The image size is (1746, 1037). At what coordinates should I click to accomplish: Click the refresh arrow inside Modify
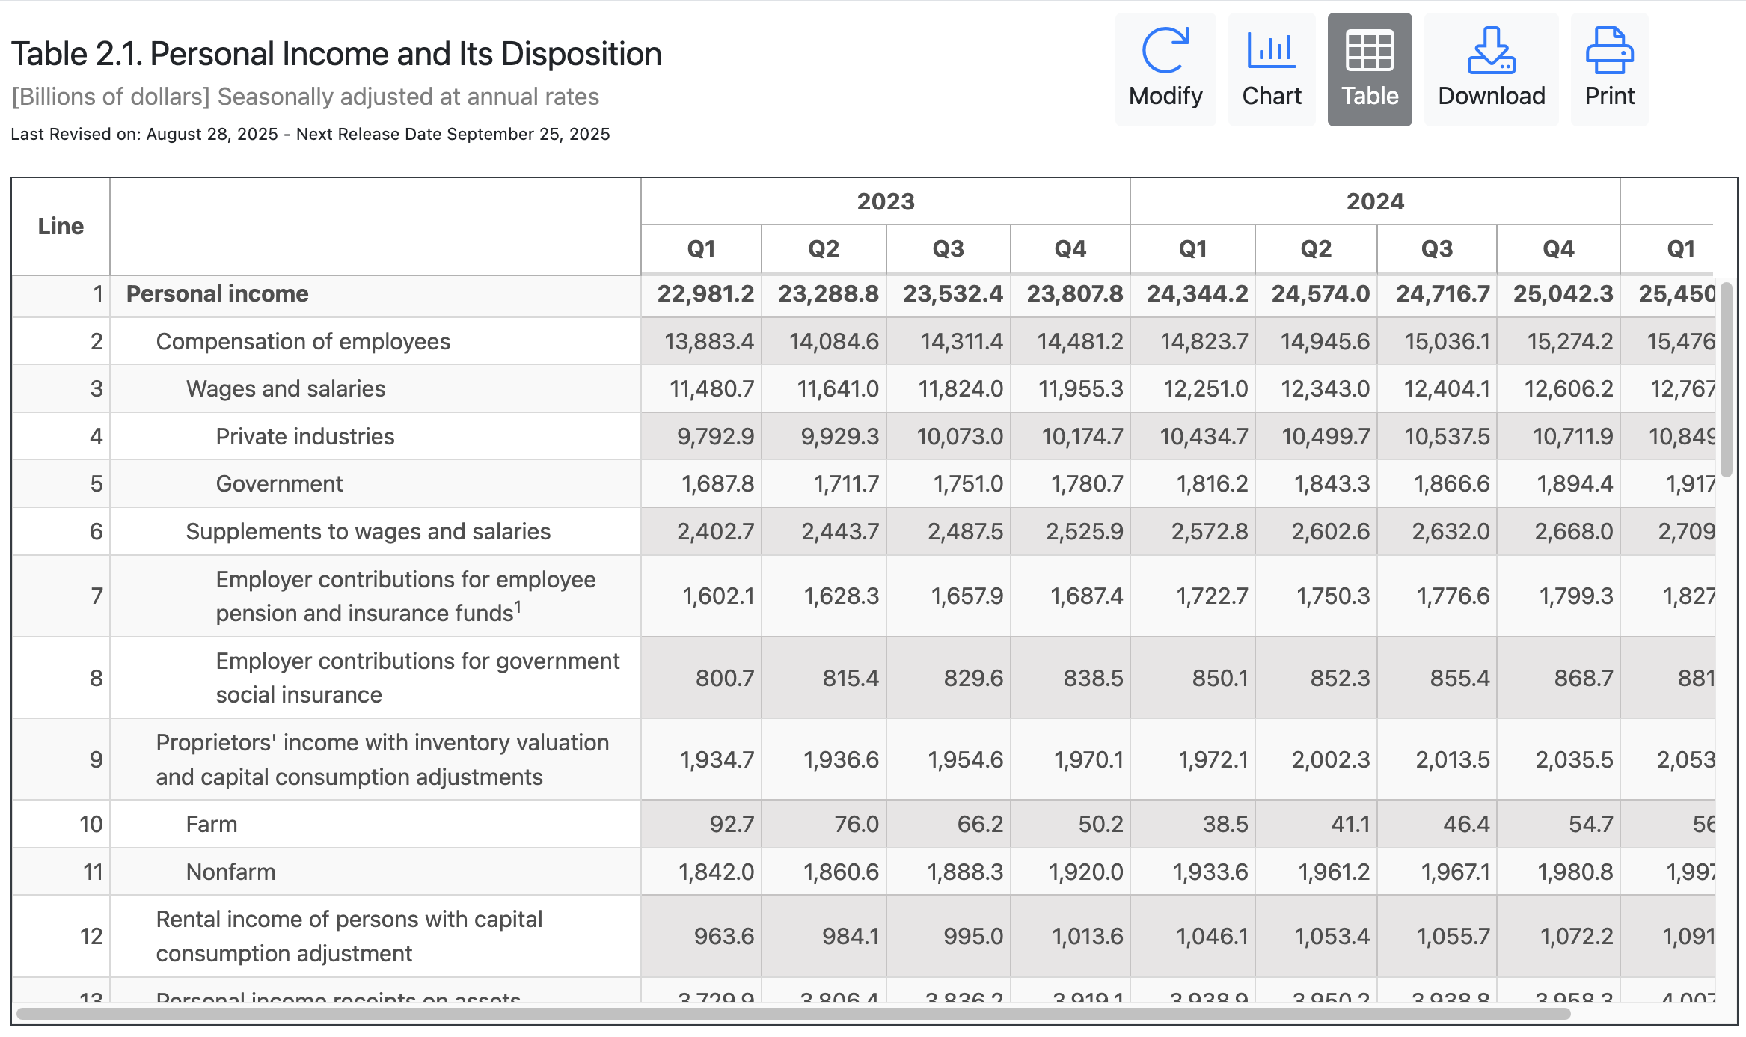[x=1164, y=49]
